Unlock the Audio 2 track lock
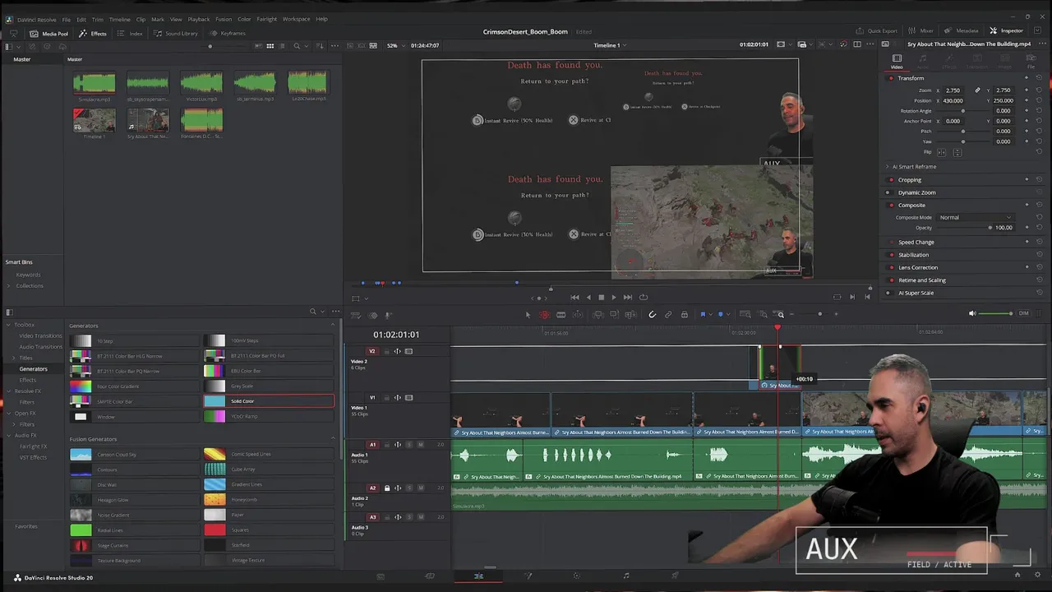The image size is (1052, 592). point(387,488)
